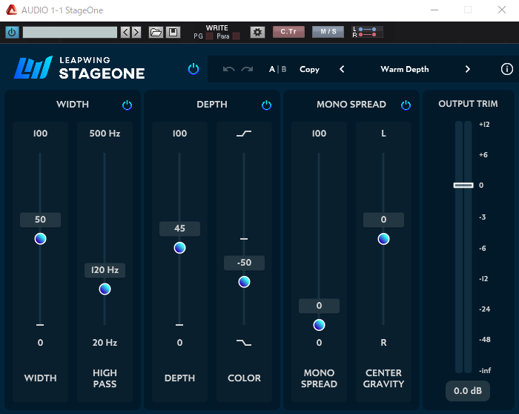Screen dimensions: 519x414
Task: Click the C.Tr button
Action: pos(288,32)
